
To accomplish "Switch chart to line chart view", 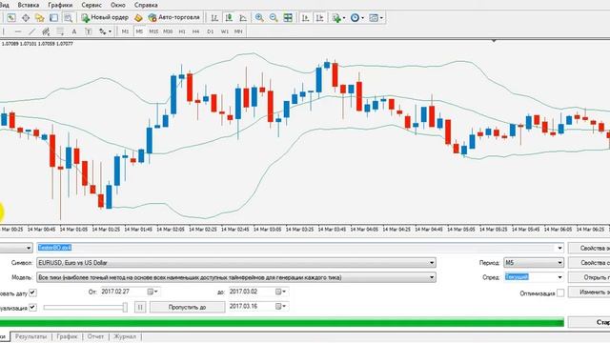I will [243, 18].
